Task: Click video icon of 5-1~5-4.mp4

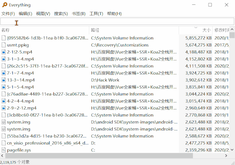Action: tap(4, 87)
